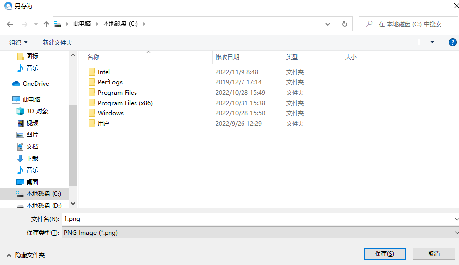Click the Windows folder icon
Image resolution: width=459 pixels, height=265 pixels.
[x=91, y=113]
